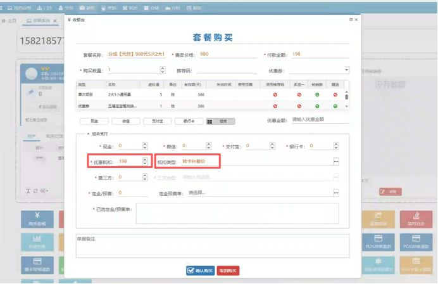The image size is (438, 284).
Task: Expand the 优惠券 dropdown
Action: (346, 70)
